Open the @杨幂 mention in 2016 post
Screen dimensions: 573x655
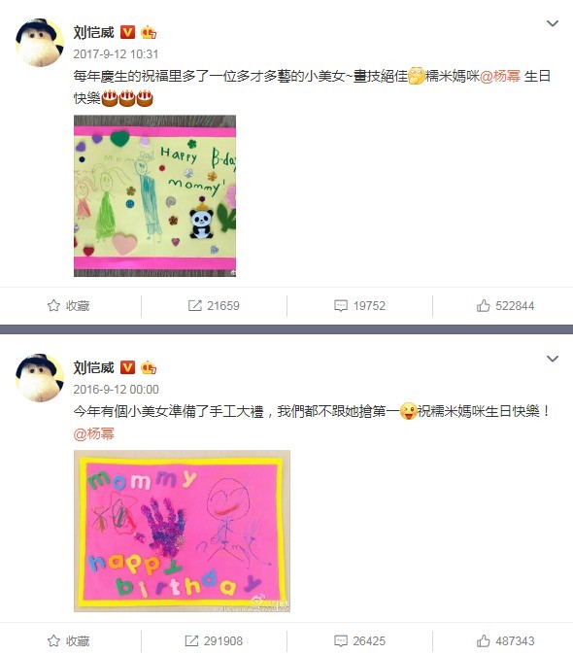(93, 434)
